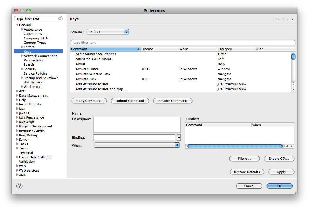Expand the Run/Debug tree node
This screenshot has height=210, width=309.
(17, 135)
